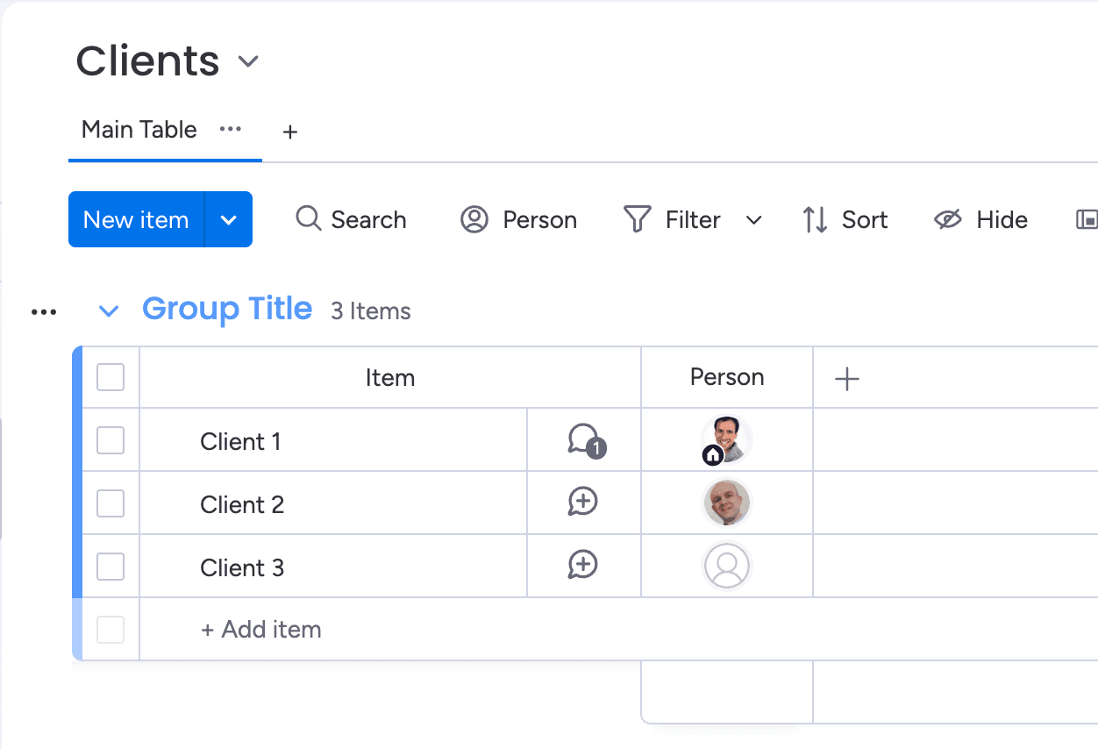Click the Group Title heading
1098x749 pixels.
tap(227, 309)
